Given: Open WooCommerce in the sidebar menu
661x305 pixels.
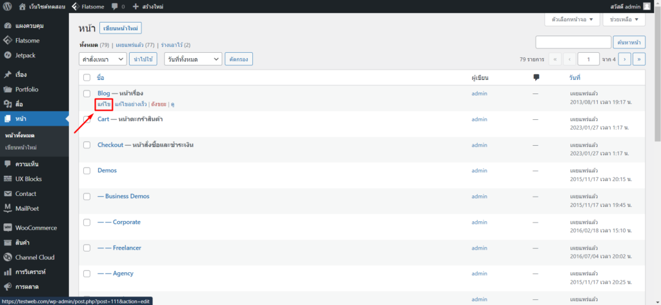Looking at the screenshot, I should click(35, 228).
